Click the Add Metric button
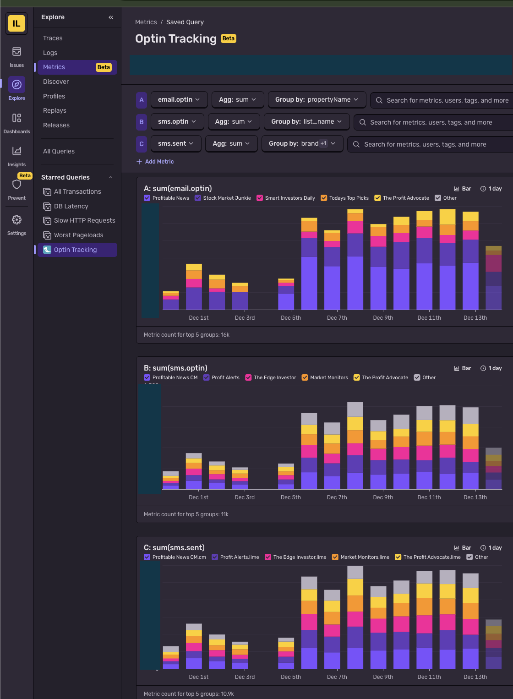This screenshot has height=699, width=513. tap(155, 161)
